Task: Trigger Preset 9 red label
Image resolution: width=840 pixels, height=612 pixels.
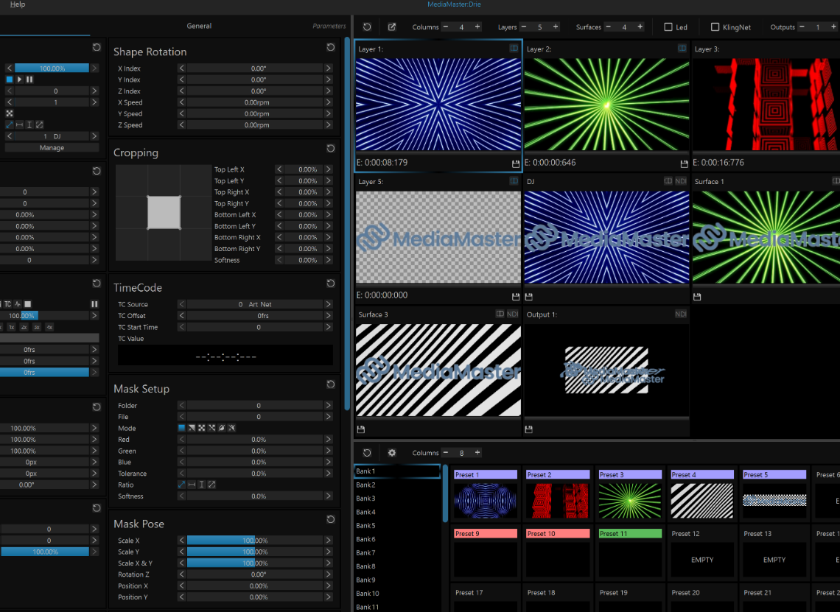Action: pos(486,533)
